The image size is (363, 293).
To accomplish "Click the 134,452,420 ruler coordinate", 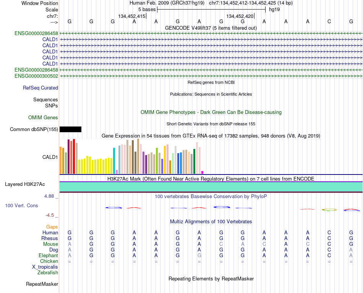I will pos(240,16).
